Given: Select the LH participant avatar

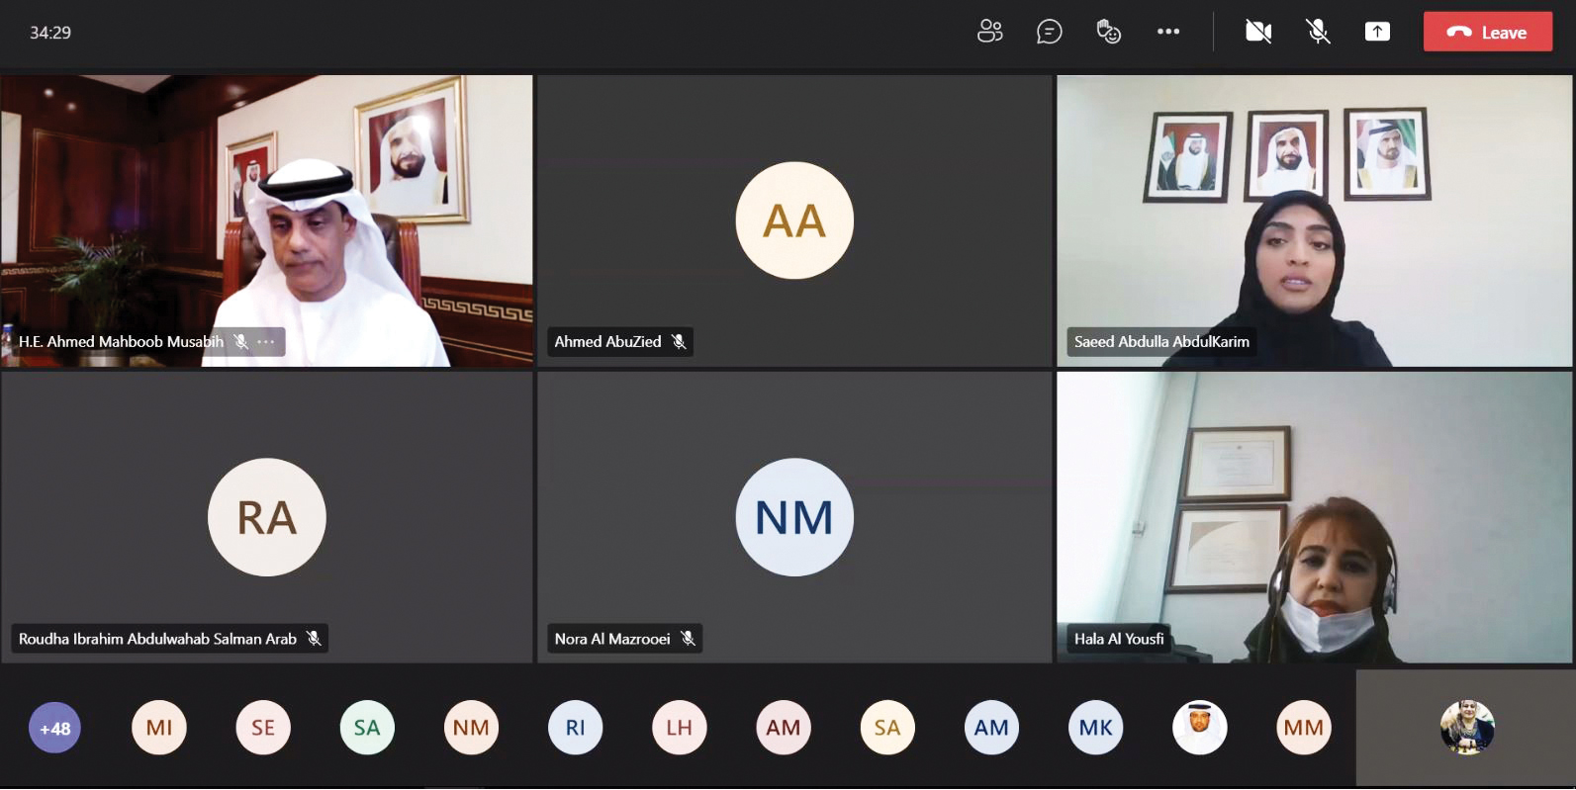Looking at the screenshot, I should click(x=679, y=729).
